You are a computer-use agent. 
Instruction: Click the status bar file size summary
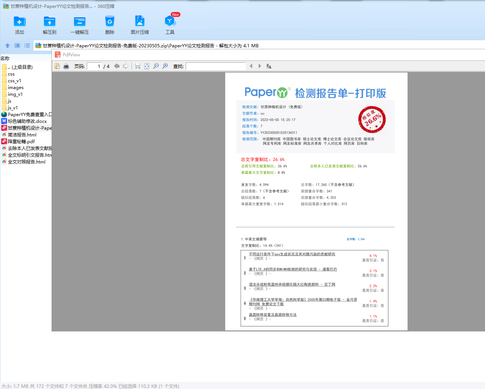pyautogui.click(x=90, y=386)
